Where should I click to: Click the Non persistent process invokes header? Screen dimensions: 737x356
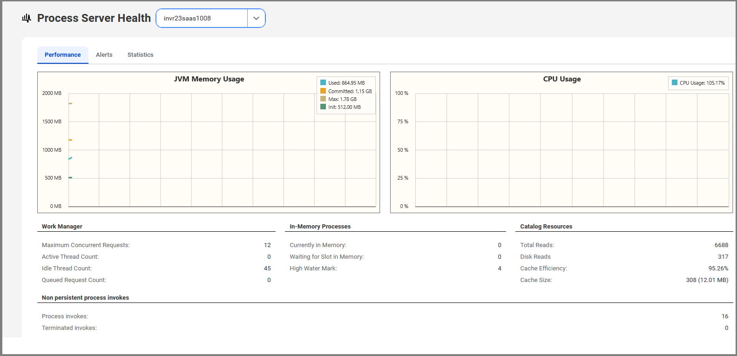[85, 298]
